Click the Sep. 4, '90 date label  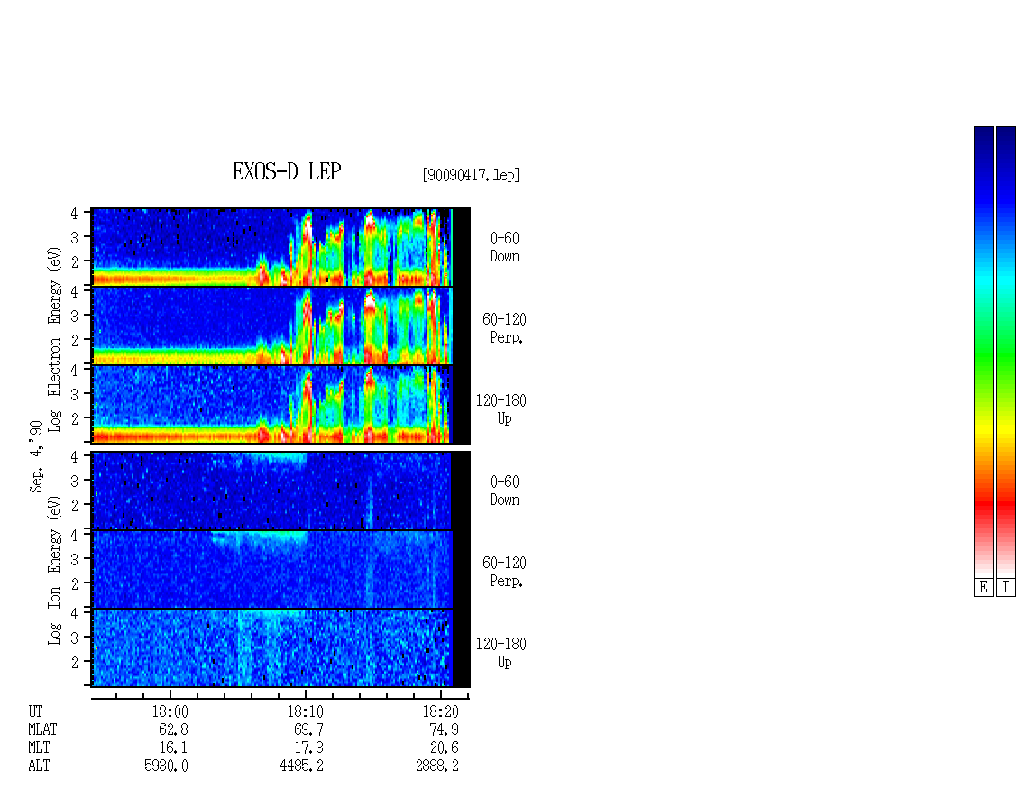36,457
